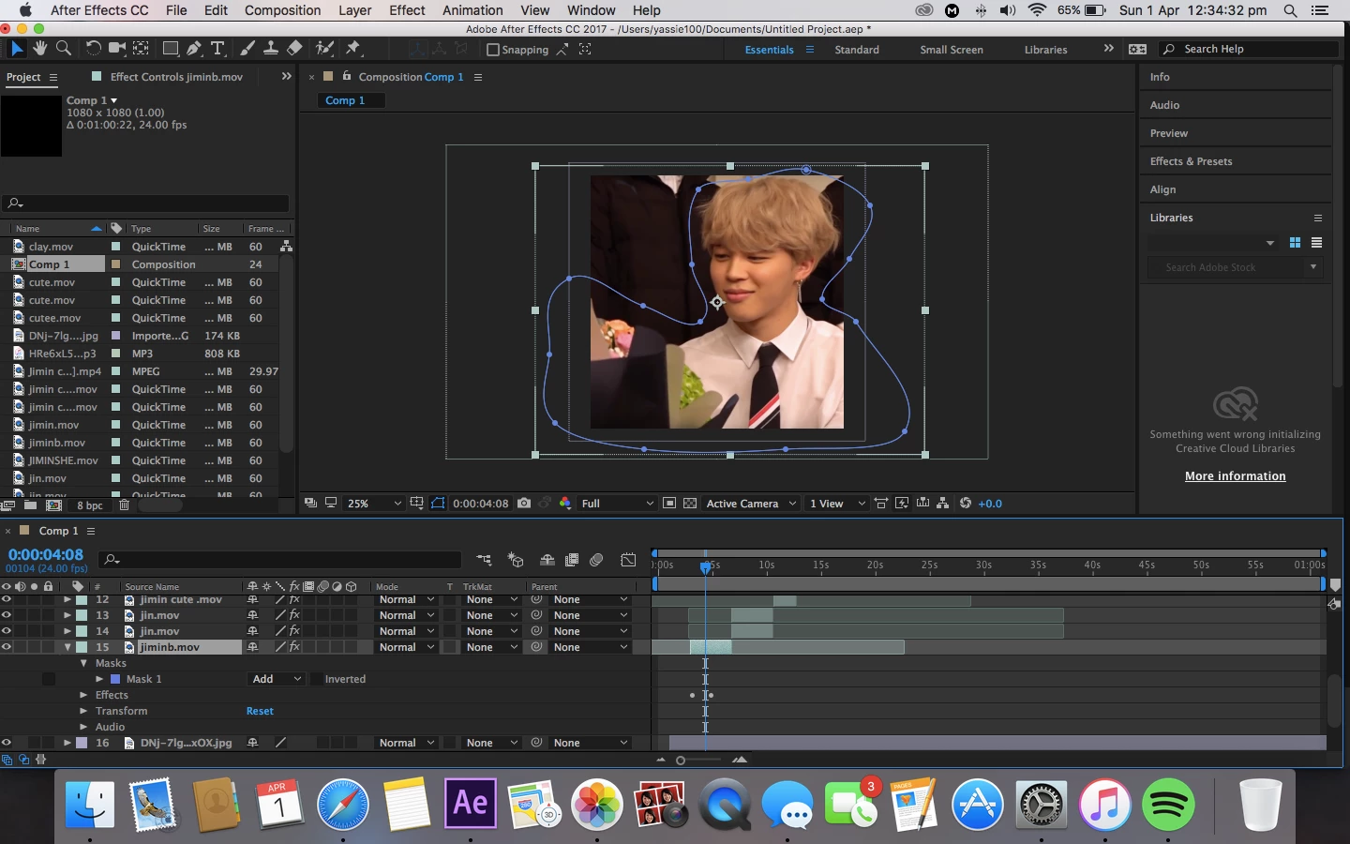1350x844 pixels.
Task: Select the Horizontal Type tool
Action: (217, 48)
